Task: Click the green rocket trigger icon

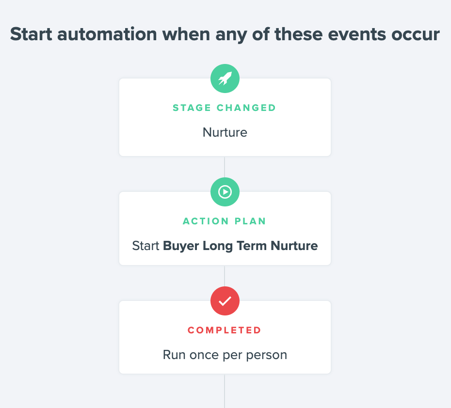Action: click(225, 78)
